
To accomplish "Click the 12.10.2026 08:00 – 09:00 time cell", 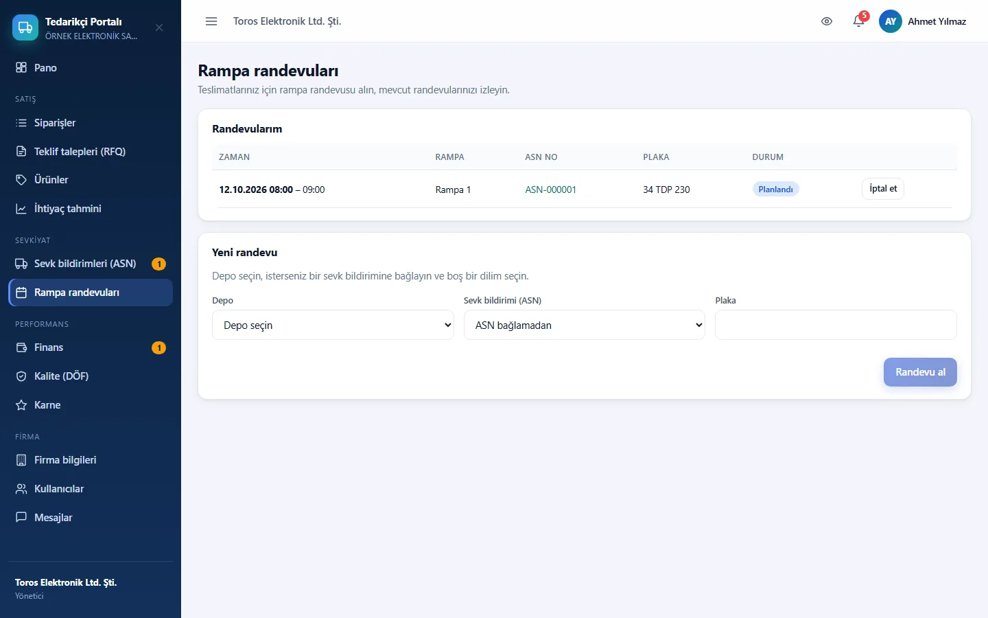I will (x=272, y=190).
